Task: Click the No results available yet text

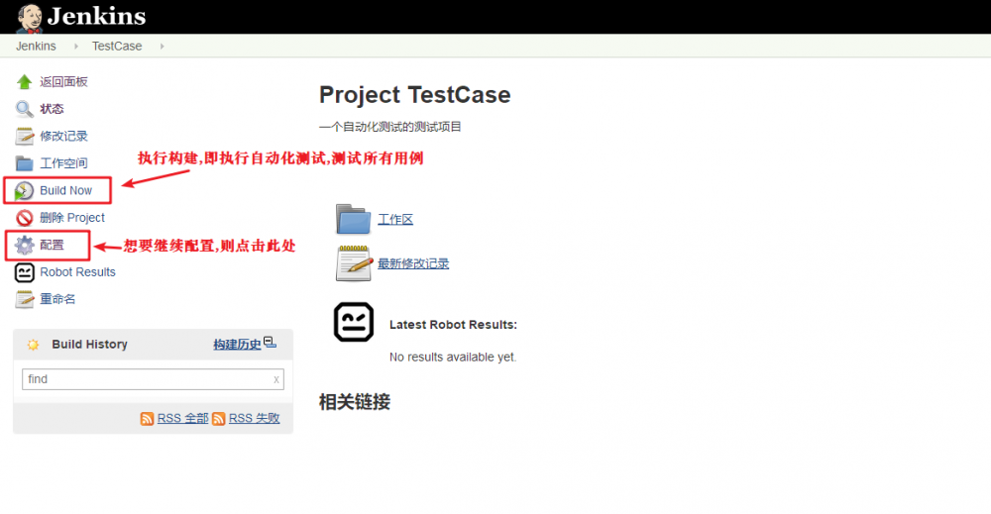Action: [x=453, y=357]
